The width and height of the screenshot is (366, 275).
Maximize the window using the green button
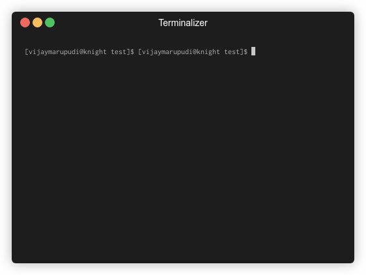pos(49,23)
